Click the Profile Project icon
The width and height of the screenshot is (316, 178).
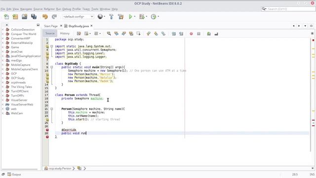coord(154,17)
